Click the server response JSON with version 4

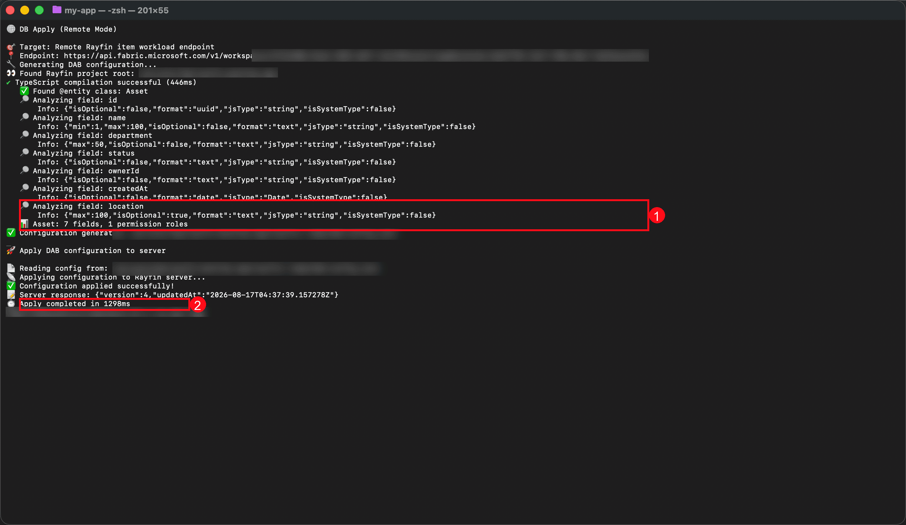217,295
